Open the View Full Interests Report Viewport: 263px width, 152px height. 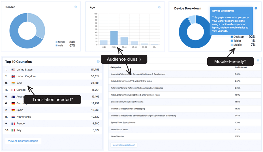tap(124, 145)
